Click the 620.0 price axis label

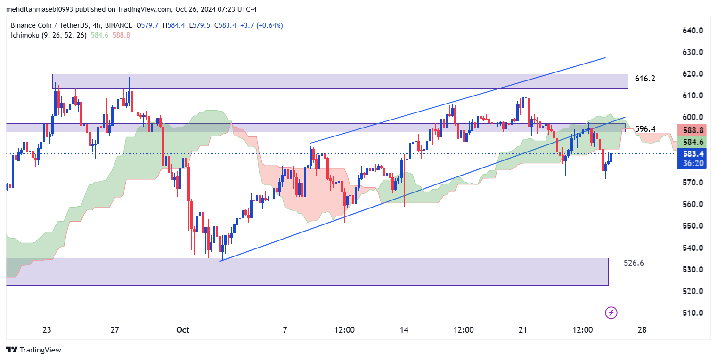click(693, 74)
